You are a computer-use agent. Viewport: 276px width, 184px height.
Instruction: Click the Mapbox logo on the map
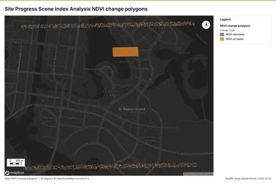pyautogui.click(x=15, y=173)
